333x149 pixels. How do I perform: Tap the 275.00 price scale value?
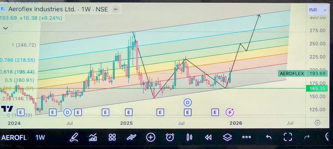click(318, 30)
